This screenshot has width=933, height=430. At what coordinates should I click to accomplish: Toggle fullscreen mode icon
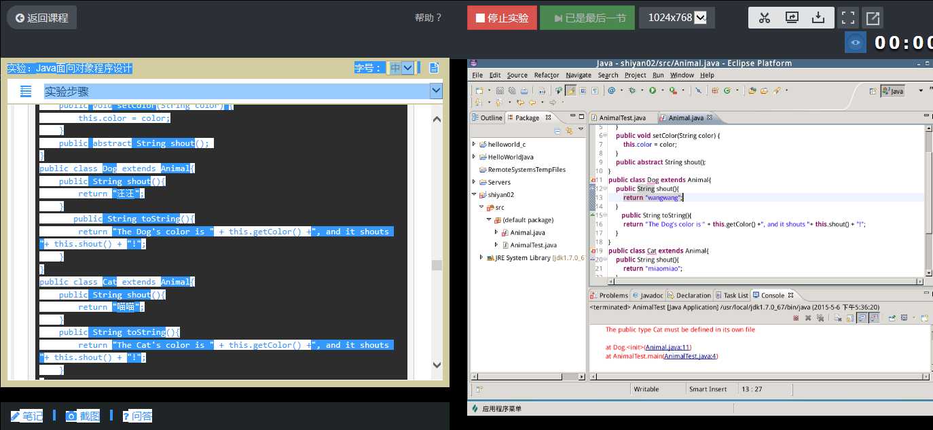click(847, 18)
